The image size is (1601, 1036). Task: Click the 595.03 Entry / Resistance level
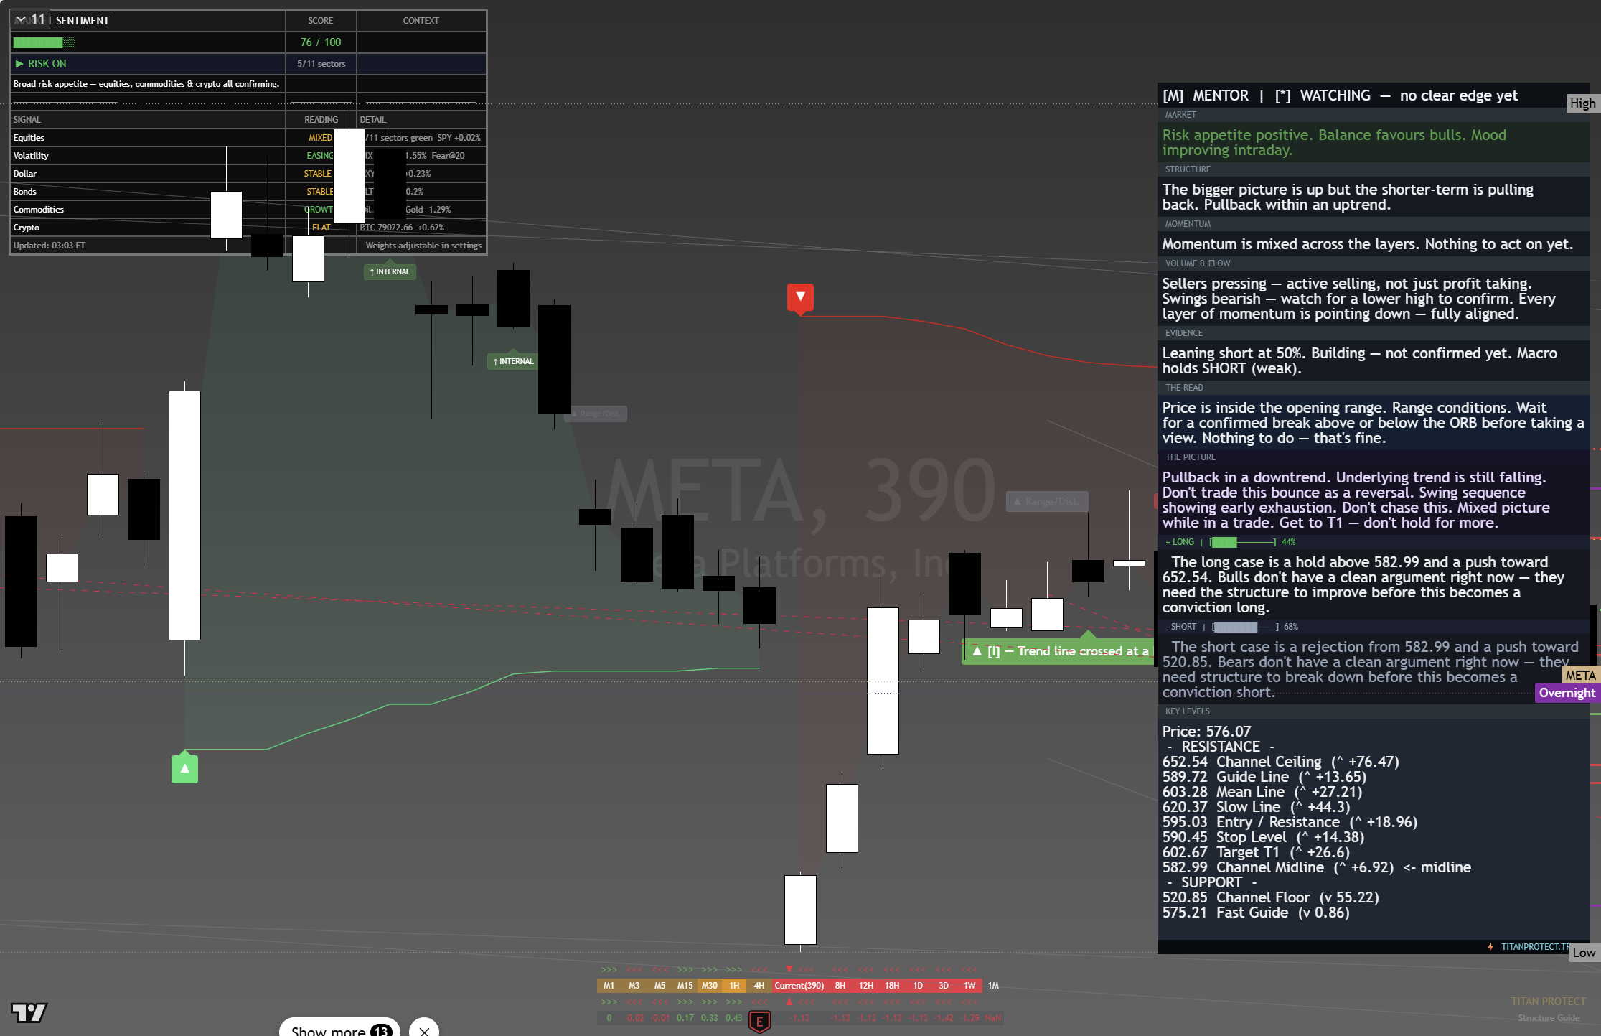(x=1290, y=822)
